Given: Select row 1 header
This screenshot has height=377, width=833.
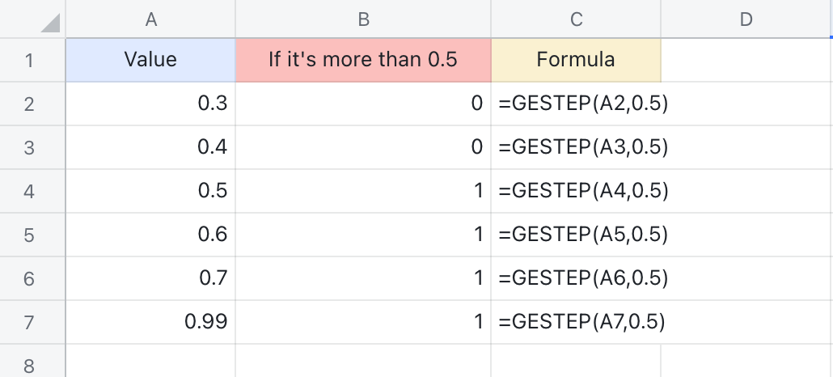Looking at the screenshot, I should coord(30,60).
